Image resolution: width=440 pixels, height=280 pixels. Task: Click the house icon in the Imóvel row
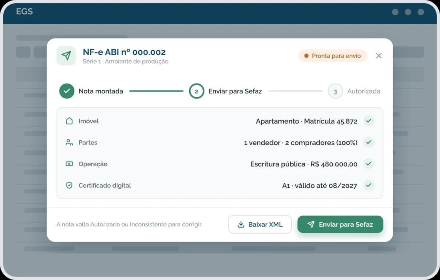[69, 121]
